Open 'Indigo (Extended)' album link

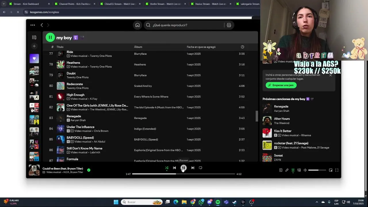[x=145, y=129]
